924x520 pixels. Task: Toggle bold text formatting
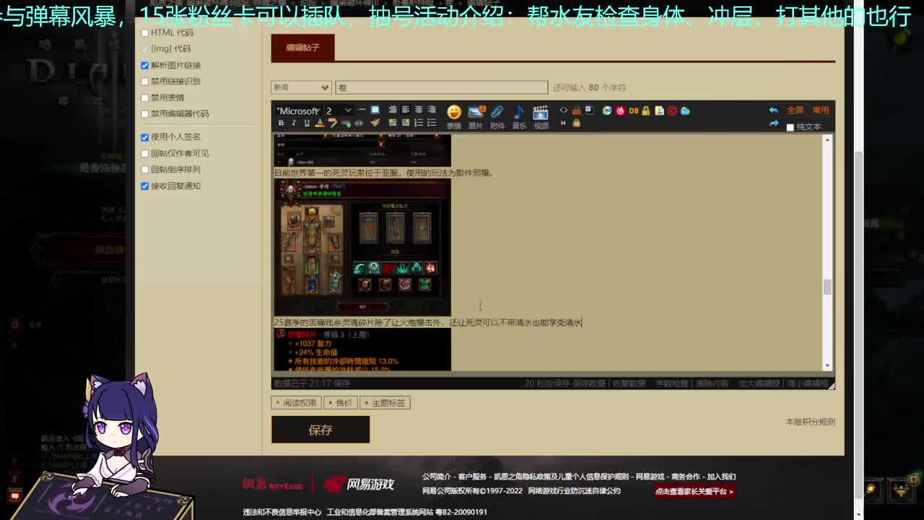281,123
